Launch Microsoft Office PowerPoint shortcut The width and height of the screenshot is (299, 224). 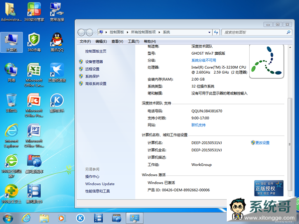[34, 105]
